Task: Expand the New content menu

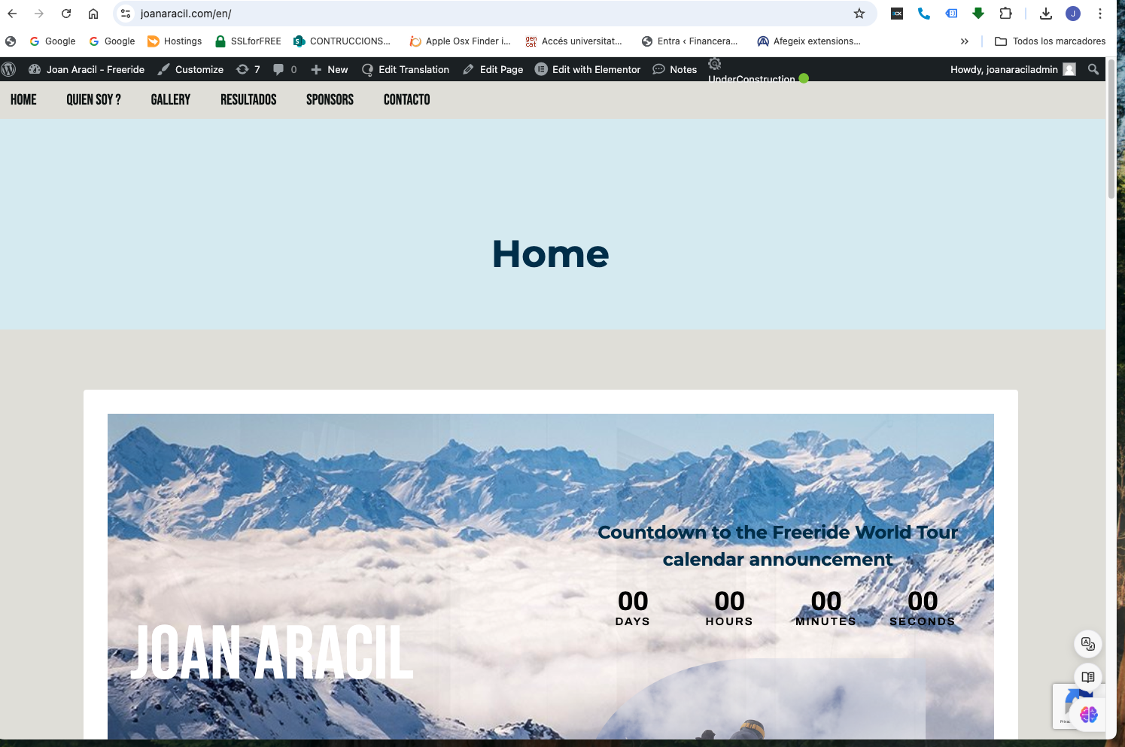Action: tap(330, 69)
